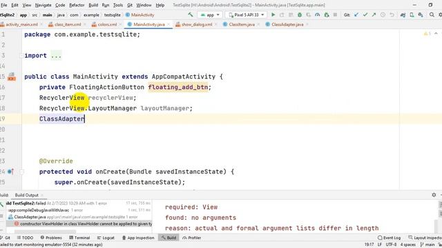Click the red error icon in build tree
Screen dimensions: 442x248
17,224
